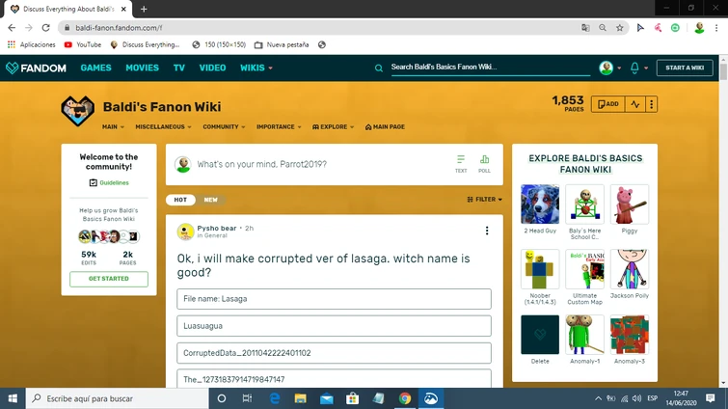Vote for The_12731837914719847147 poll option
This screenshot has height=409, width=728.
click(334, 379)
